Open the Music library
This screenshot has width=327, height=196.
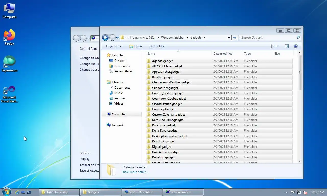119,93
